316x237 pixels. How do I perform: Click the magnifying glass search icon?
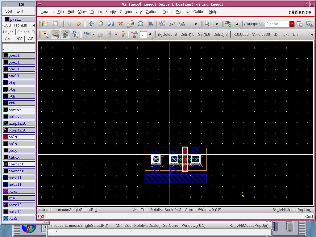coord(207,24)
